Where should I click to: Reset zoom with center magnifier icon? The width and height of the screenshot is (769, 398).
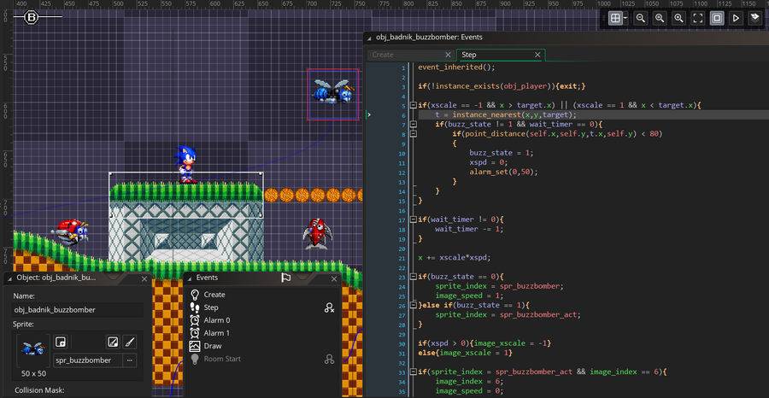tap(660, 19)
